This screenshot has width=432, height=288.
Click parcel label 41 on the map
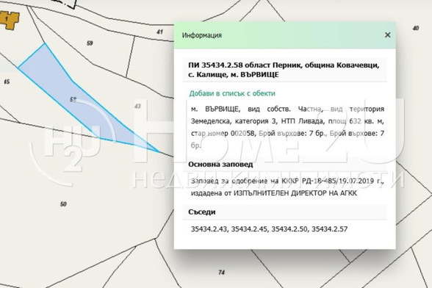click(x=160, y=32)
